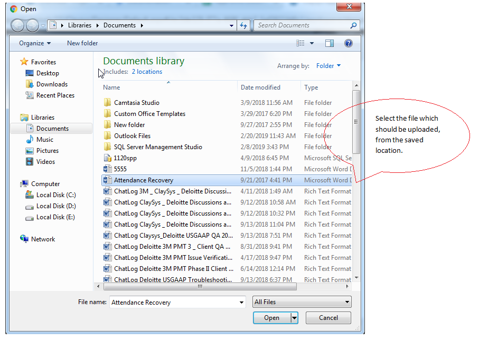This screenshot has height=341, width=479.
Task: Click the refresh button beside address bar
Action: pyautogui.click(x=243, y=25)
